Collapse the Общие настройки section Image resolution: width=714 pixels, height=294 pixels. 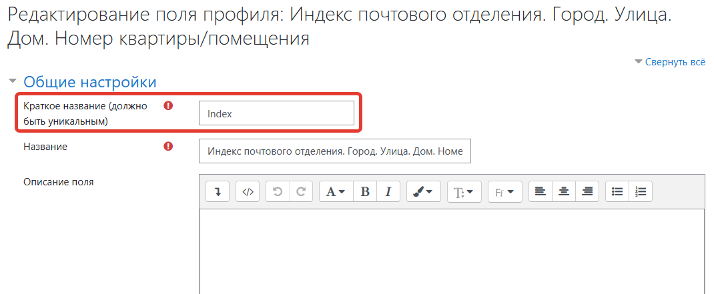(x=90, y=83)
